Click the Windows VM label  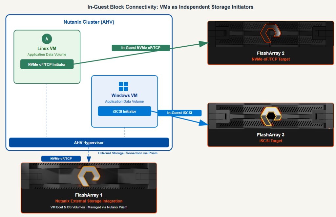[124, 95]
